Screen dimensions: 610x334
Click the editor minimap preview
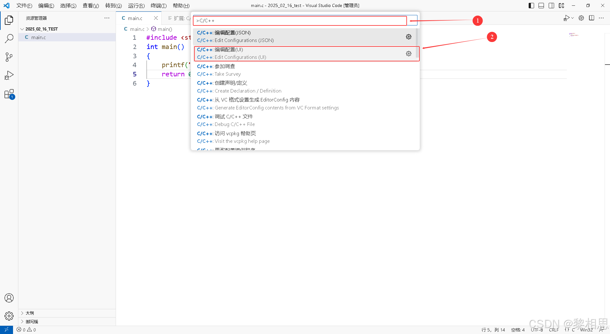(574, 35)
